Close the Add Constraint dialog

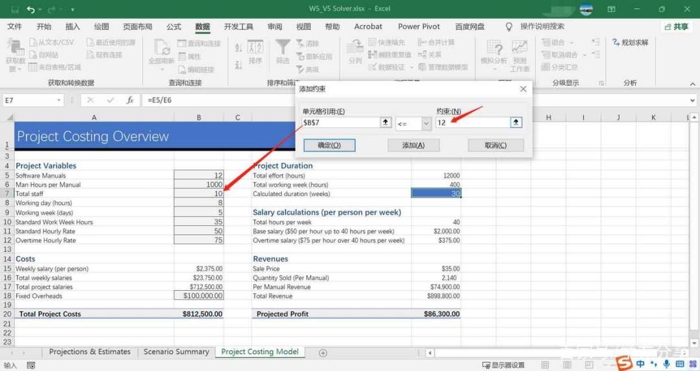point(523,89)
